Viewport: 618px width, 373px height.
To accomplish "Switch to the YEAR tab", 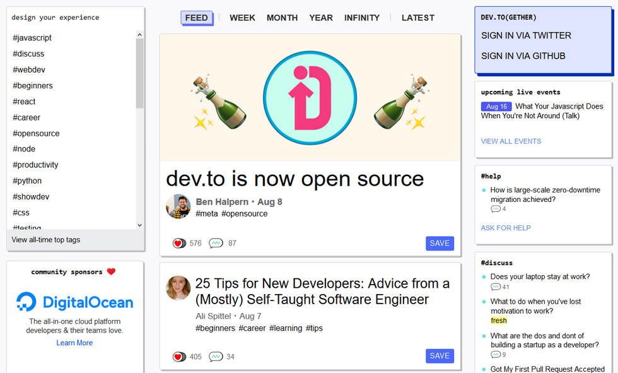I will tap(321, 18).
